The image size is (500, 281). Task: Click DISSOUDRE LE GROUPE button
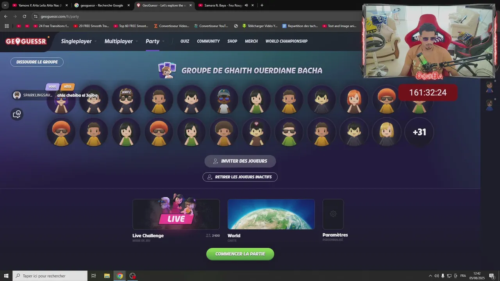click(x=37, y=62)
